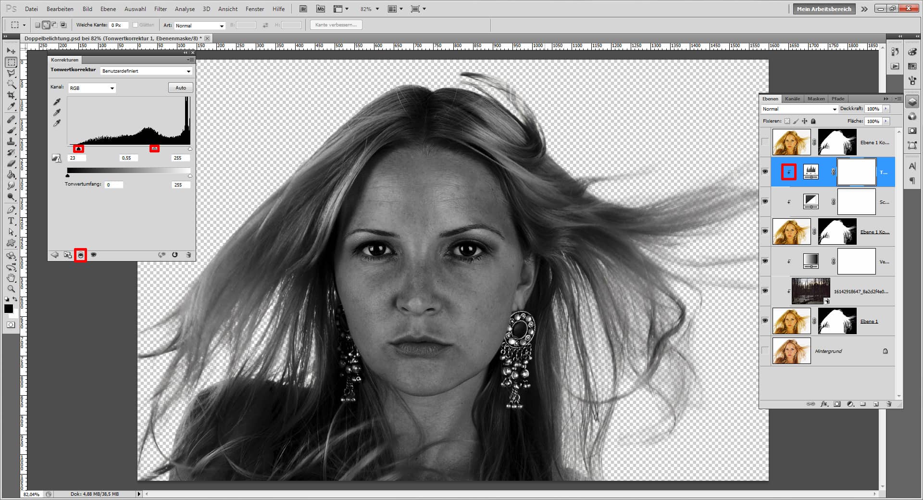The image size is (923, 500).
Task: Select the Hand tool
Action: pos(11,278)
